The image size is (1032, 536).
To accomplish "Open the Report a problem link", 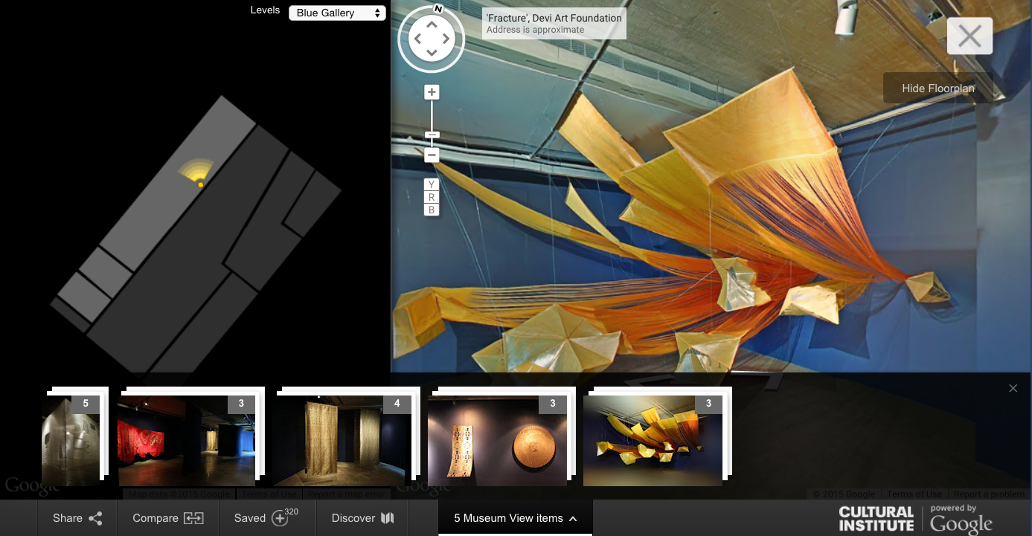I will click(x=989, y=494).
